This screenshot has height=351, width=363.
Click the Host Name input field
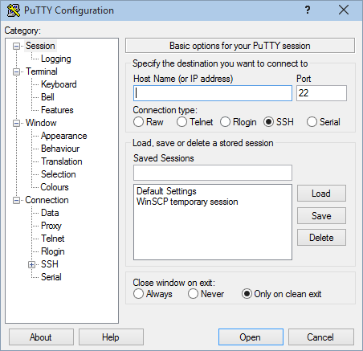tap(213, 93)
